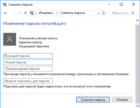
Task: Click the Сменить пароль breadcrumb segment
Action: 73,13
